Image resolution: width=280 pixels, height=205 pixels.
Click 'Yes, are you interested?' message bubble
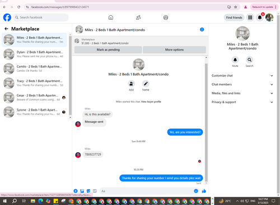(185, 132)
